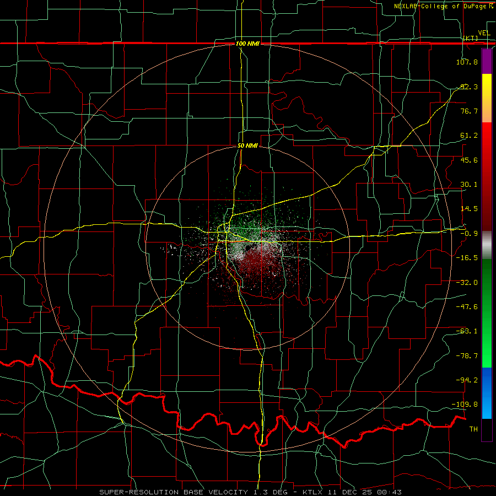The height and width of the screenshot is (496, 496).
Task: Select the 92.3 velocity scale value
Action: point(469,87)
